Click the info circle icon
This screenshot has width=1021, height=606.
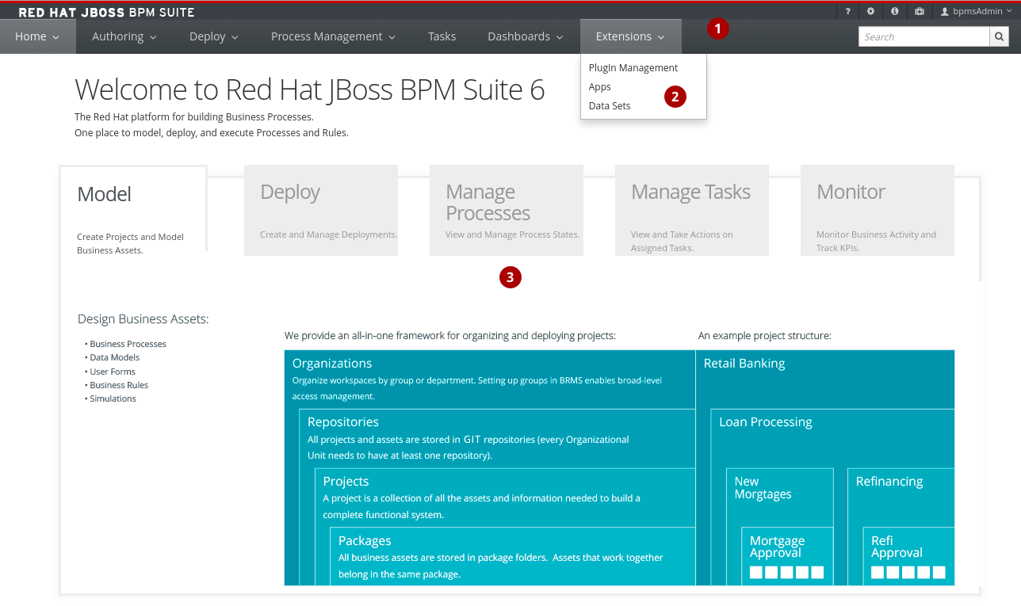click(x=894, y=11)
